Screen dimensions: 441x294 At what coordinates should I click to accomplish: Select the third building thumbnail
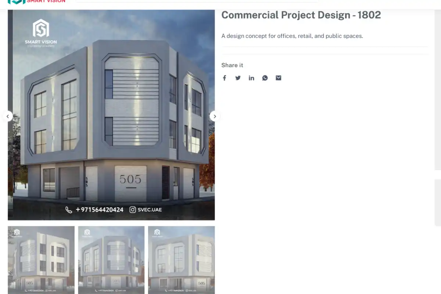(x=181, y=259)
